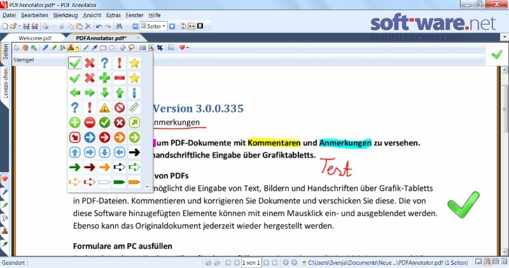Switch to the Welcome.pdf tab
Viewport: 509px width, 268px height.
[35, 38]
